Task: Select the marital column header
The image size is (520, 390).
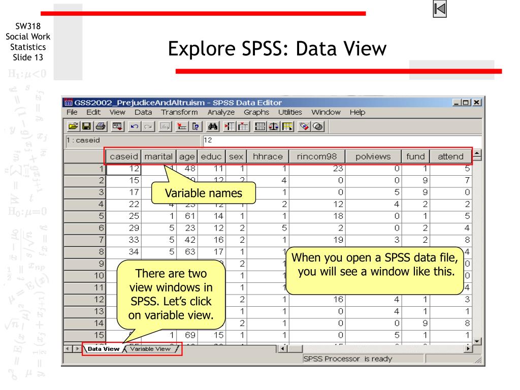Action: tap(158, 156)
